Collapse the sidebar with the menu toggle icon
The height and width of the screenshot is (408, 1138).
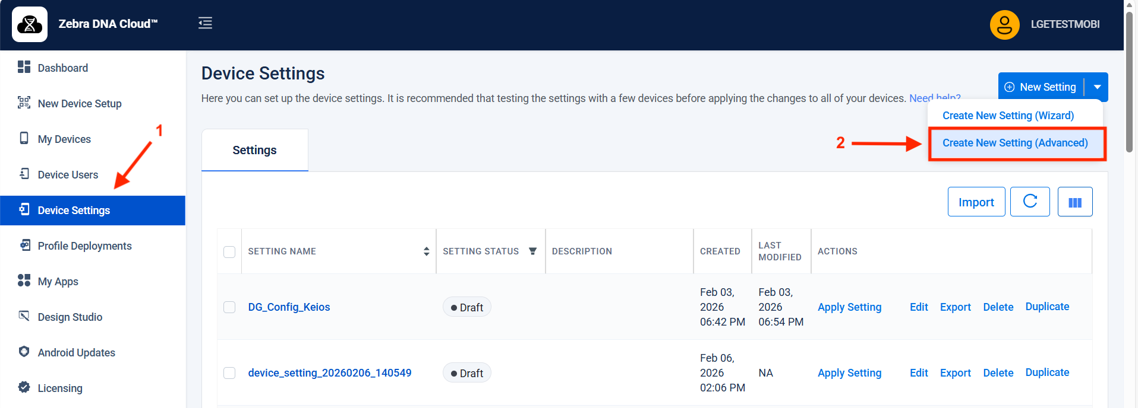(x=205, y=23)
